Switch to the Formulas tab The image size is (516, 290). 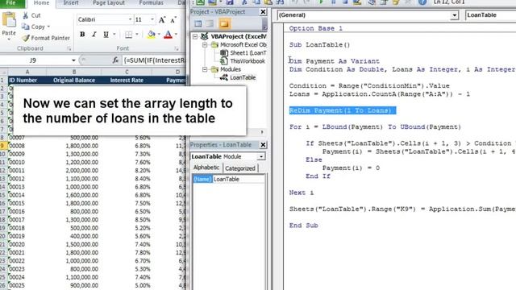[x=151, y=3]
